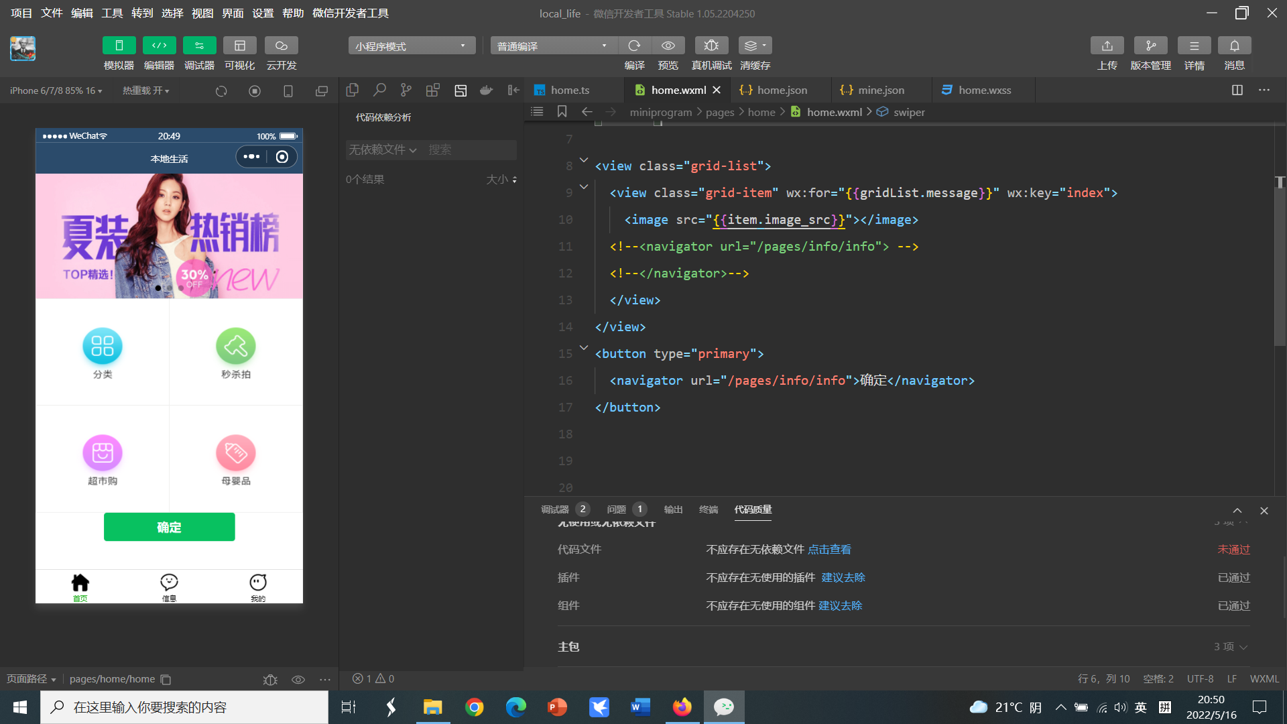Open the extensions blocks icon
The width and height of the screenshot is (1287, 724).
point(433,90)
